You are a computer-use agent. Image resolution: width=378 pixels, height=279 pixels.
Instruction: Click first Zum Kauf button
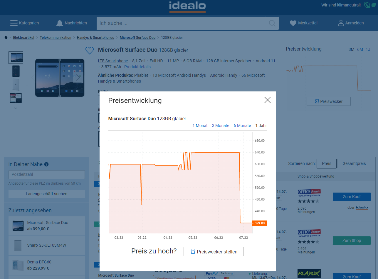352,197
